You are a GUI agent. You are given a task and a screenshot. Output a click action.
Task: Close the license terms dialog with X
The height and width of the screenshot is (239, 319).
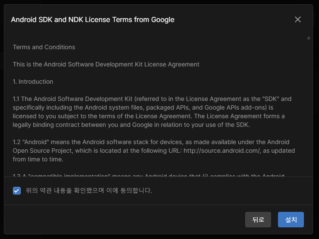(x=298, y=19)
